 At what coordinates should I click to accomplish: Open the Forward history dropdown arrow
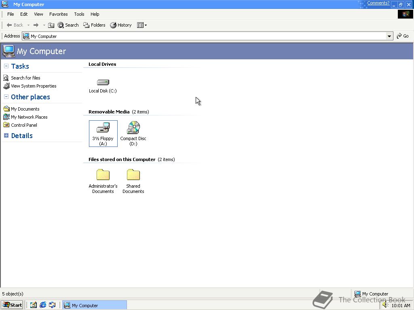coord(44,25)
